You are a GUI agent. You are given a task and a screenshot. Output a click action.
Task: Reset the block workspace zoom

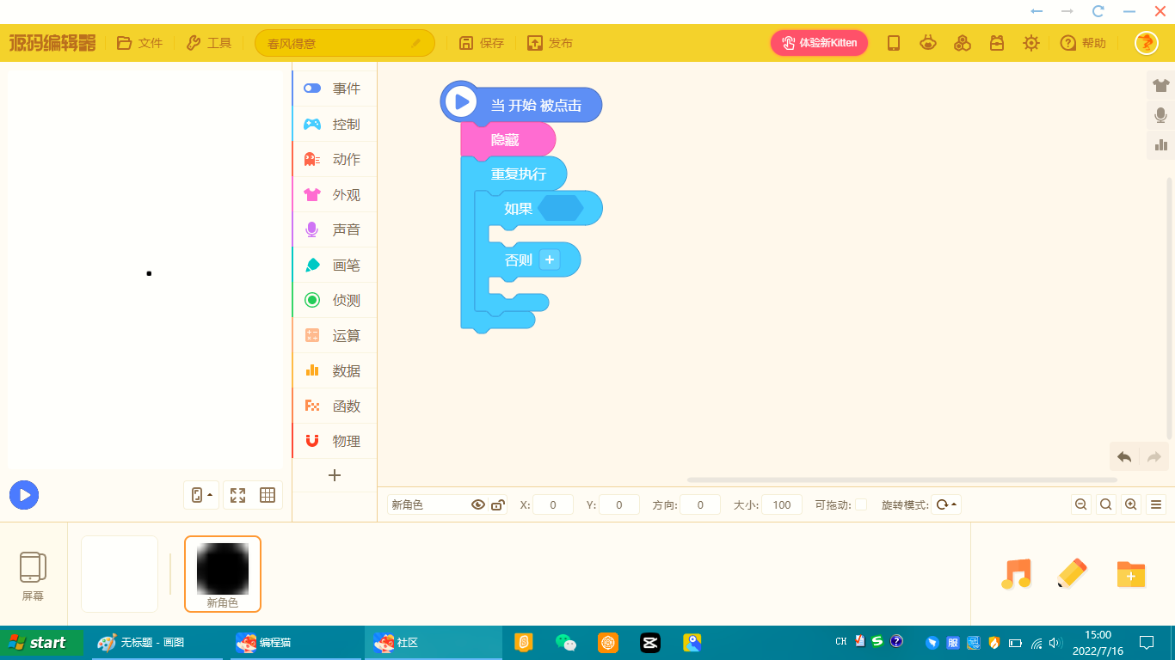tap(1106, 504)
